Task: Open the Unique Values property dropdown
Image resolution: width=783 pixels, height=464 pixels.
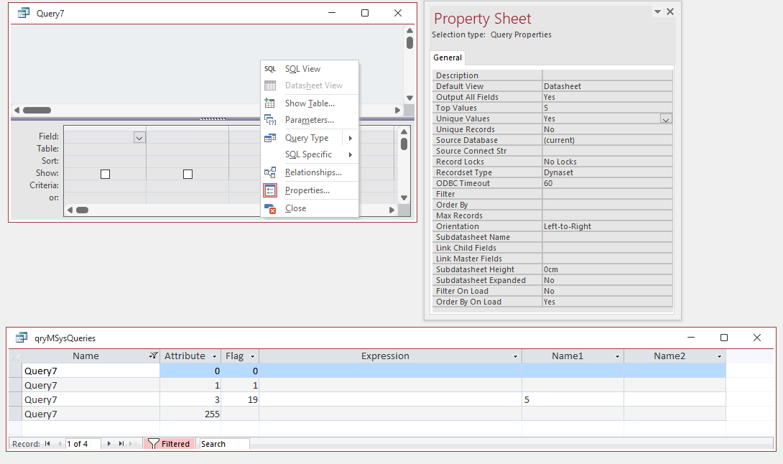Action: click(666, 119)
